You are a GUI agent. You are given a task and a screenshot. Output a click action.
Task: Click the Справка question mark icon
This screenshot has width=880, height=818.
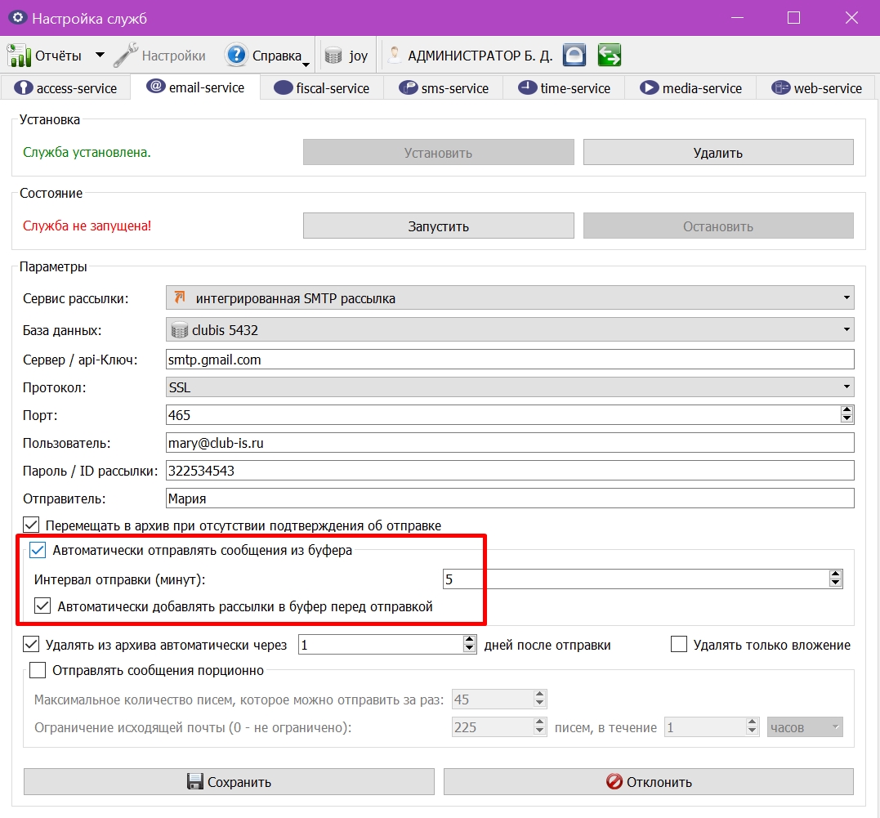coord(236,55)
